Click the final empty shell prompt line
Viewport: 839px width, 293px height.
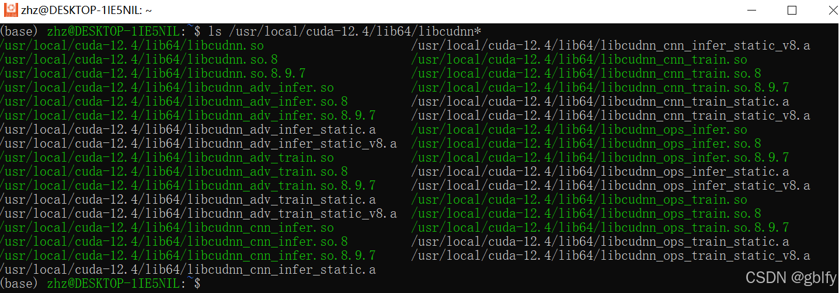pyautogui.click(x=100, y=284)
